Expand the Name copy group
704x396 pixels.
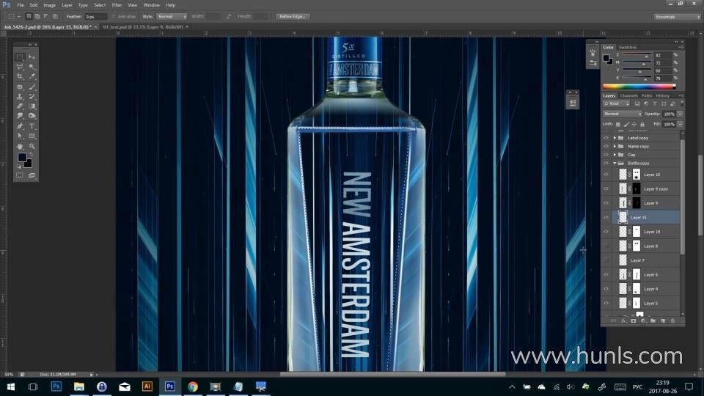point(615,147)
